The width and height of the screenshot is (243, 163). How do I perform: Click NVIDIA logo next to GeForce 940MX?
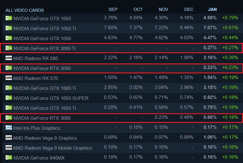coord(9,157)
